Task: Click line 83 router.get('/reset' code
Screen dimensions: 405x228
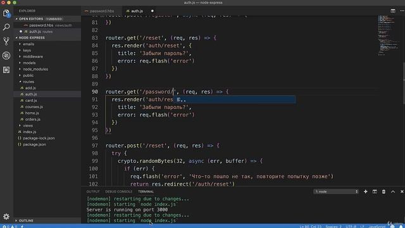Action: coord(161,38)
